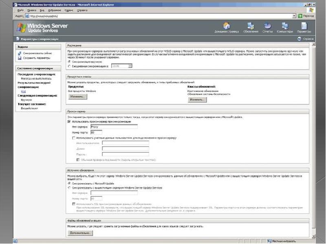Toggle Обычная проверка подлинности checkbox
Screen dimensions: 326x244
(78, 160)
